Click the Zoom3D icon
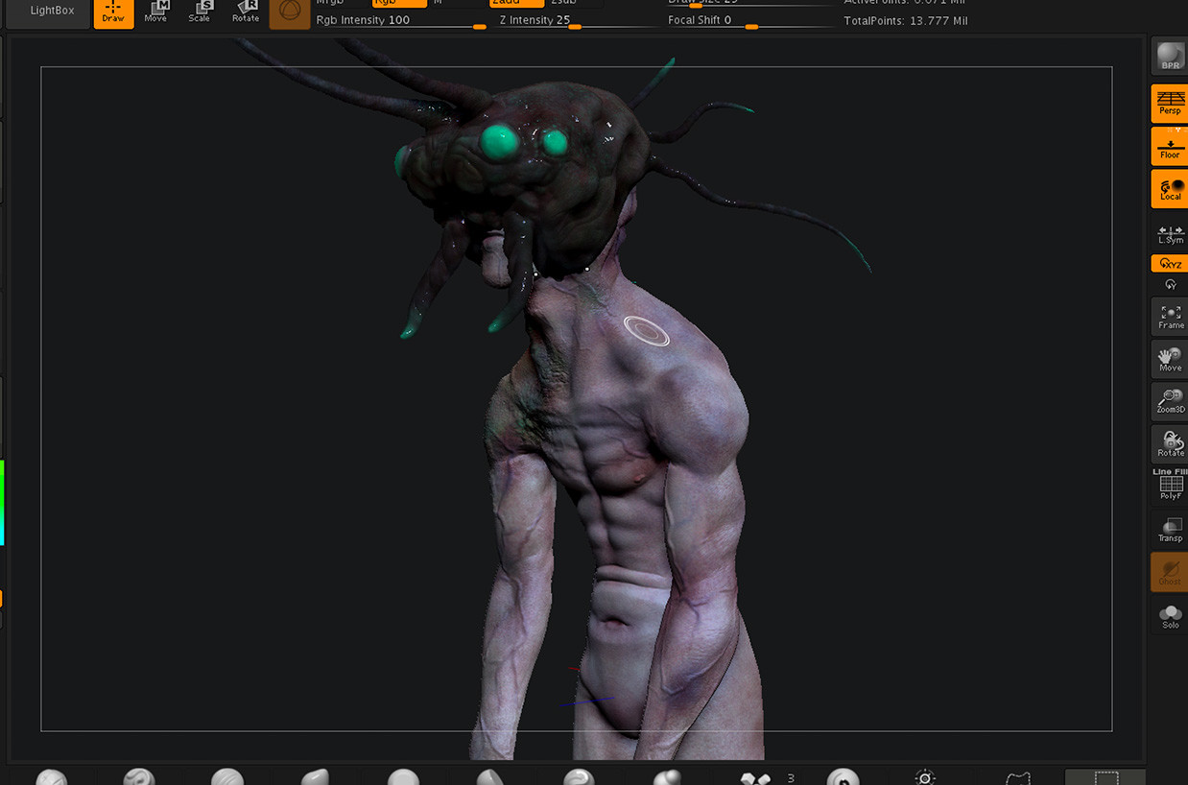The height and width of the screenshot is (785, 1188). click(x=1170, y=401)
